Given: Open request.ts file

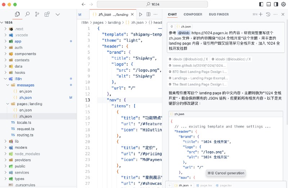Looking at the screenshot, I should [26, 129].
